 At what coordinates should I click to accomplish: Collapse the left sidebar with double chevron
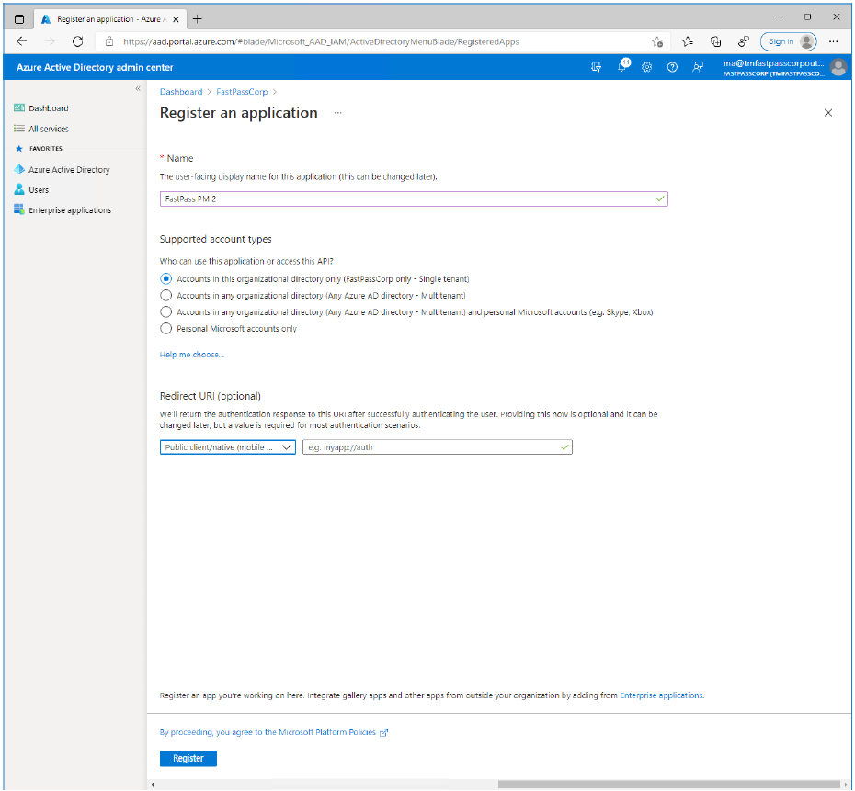tap(138, 88)
